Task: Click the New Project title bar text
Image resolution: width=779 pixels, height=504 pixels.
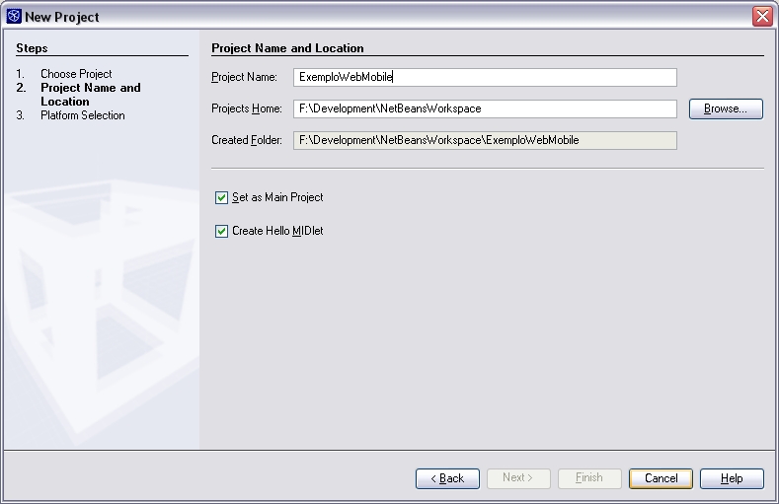Action: [62, 17]
